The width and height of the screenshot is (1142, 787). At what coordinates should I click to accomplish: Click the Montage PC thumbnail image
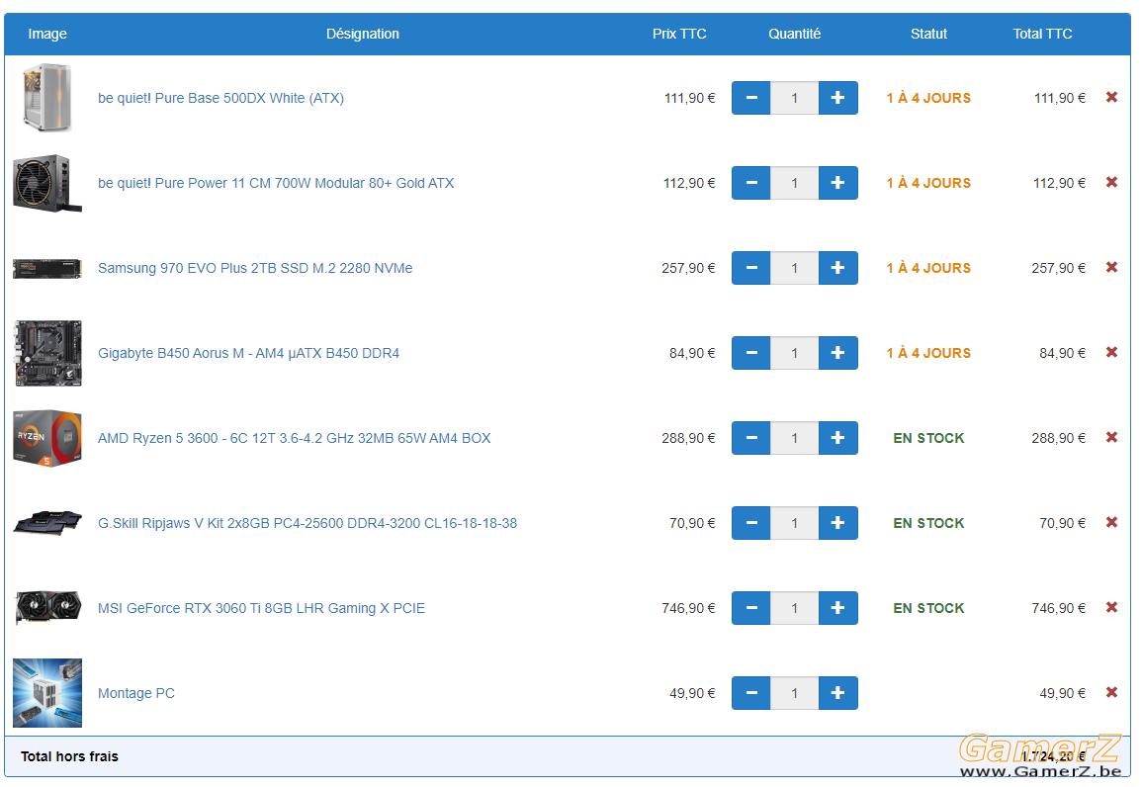pyautogui.click(x=47, y=693)
